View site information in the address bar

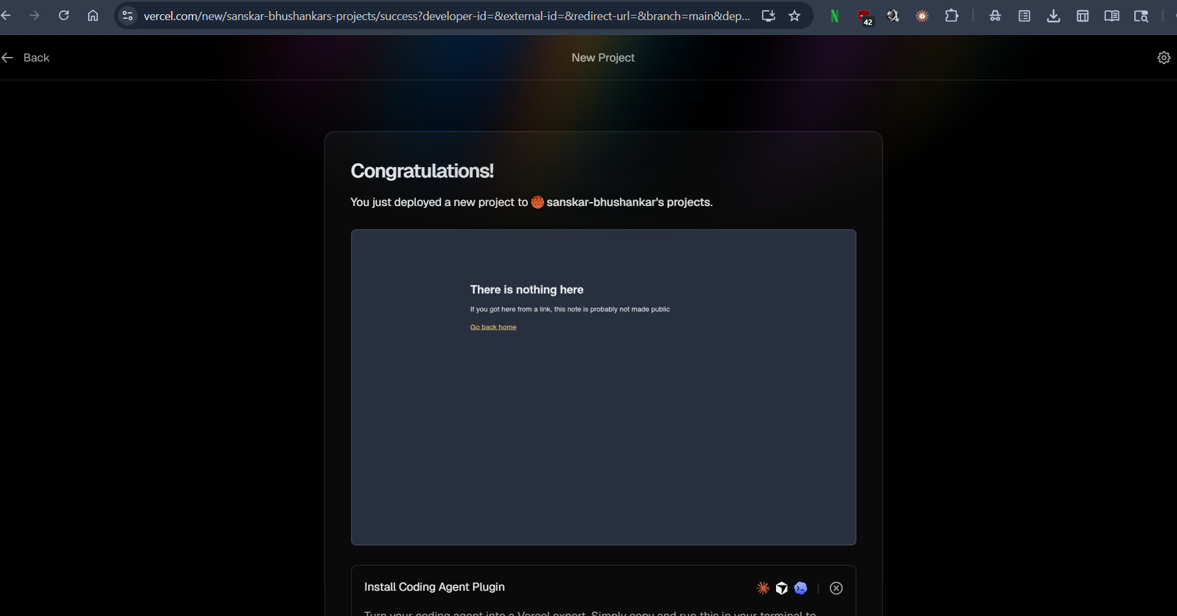click(128, 16)
